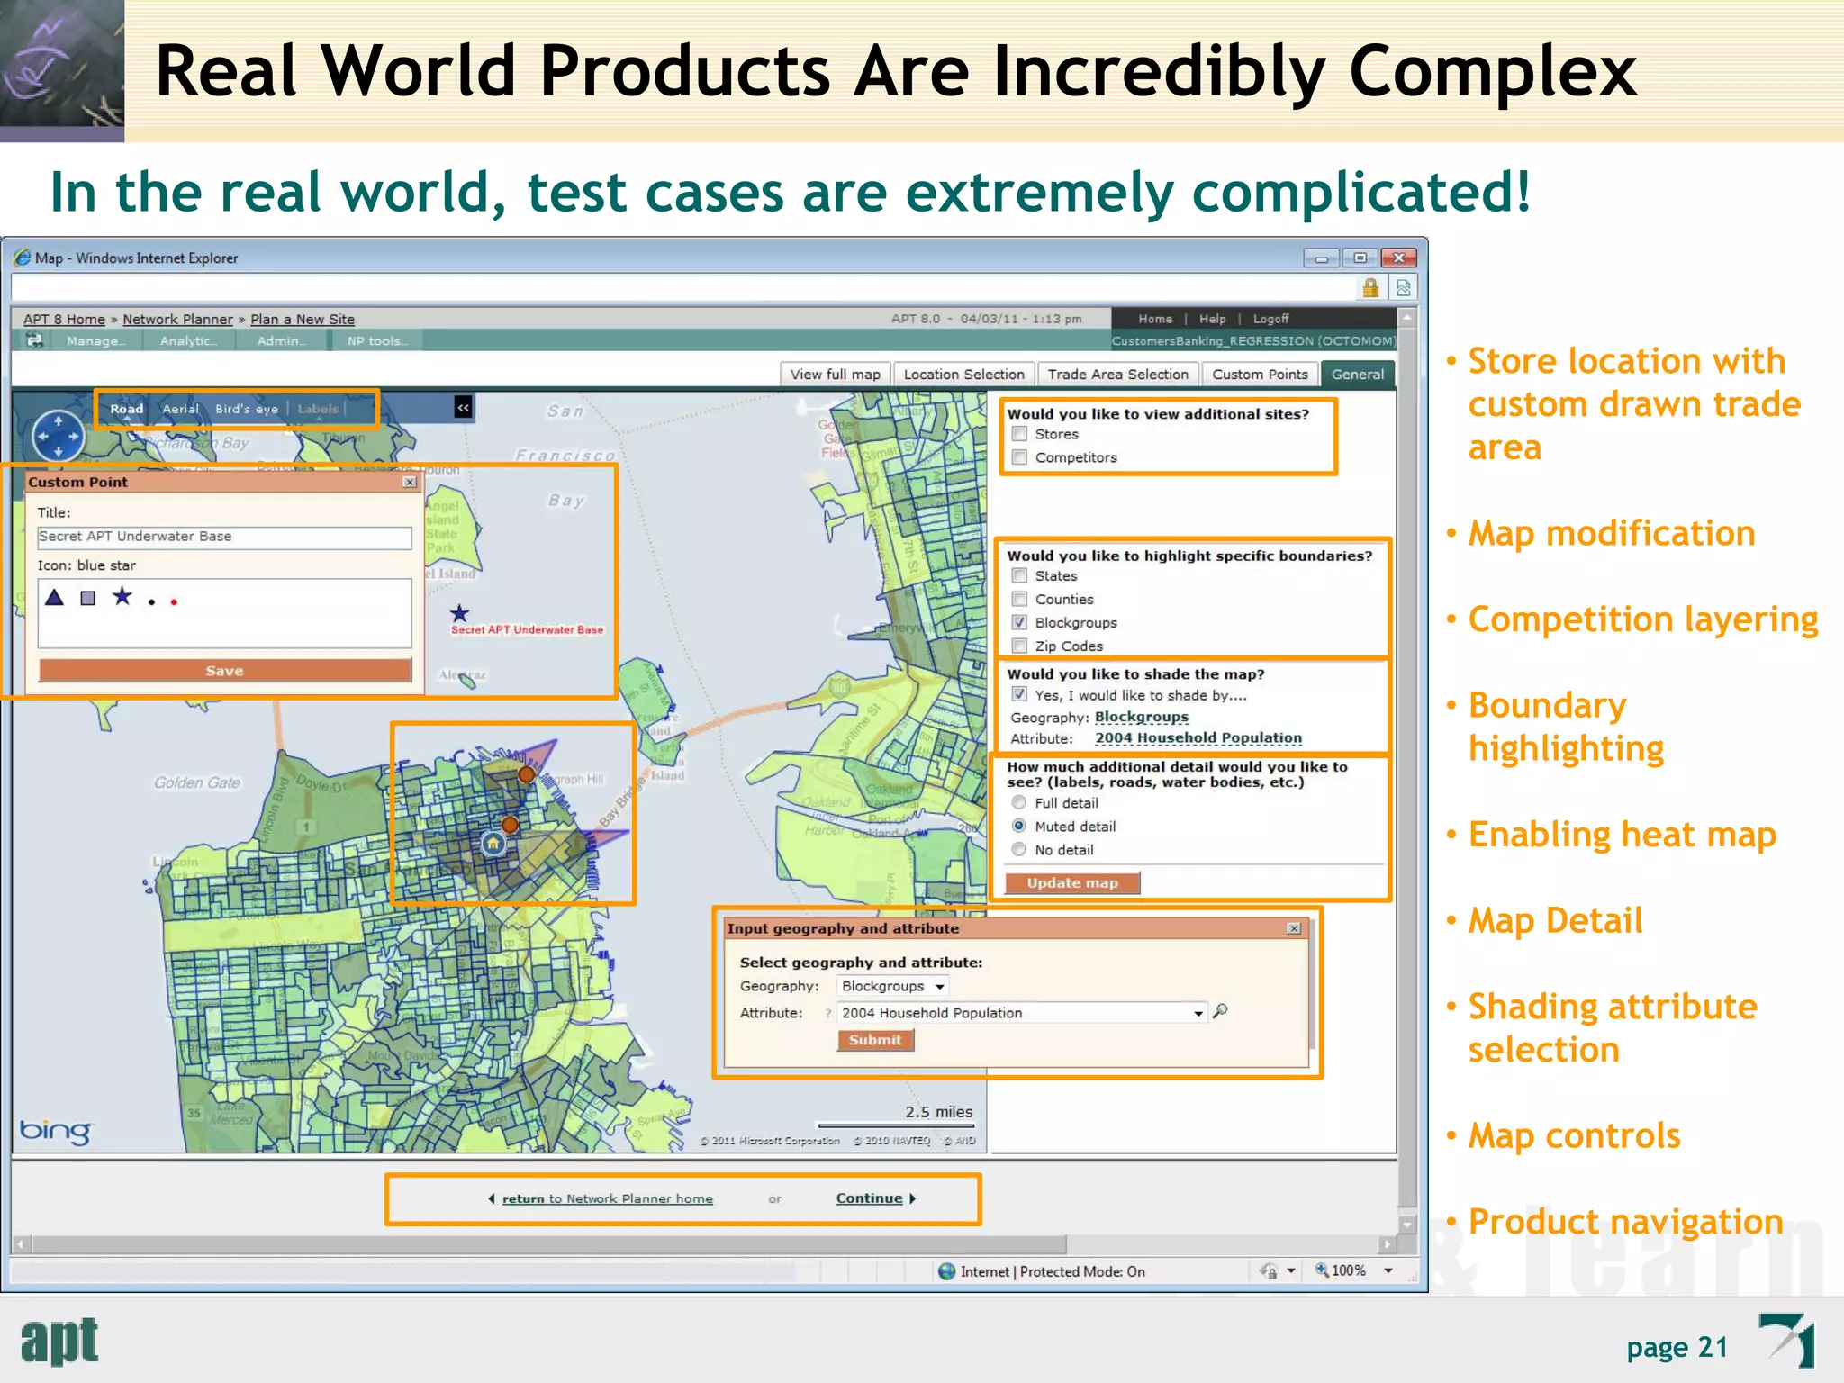The width and height of the screenshot is (1844, 1383).
Task: Close the Custom Point dialog
Action: click(410, 482)
